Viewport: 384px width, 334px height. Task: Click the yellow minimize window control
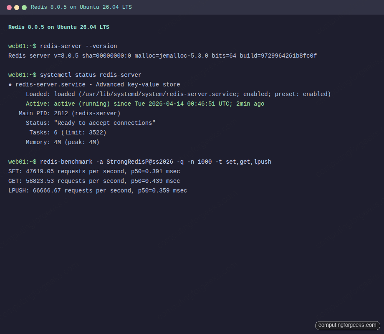16,7
